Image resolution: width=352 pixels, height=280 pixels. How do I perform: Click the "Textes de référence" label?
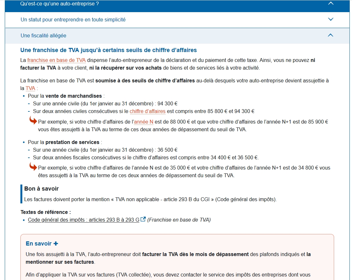coord(46,212)
